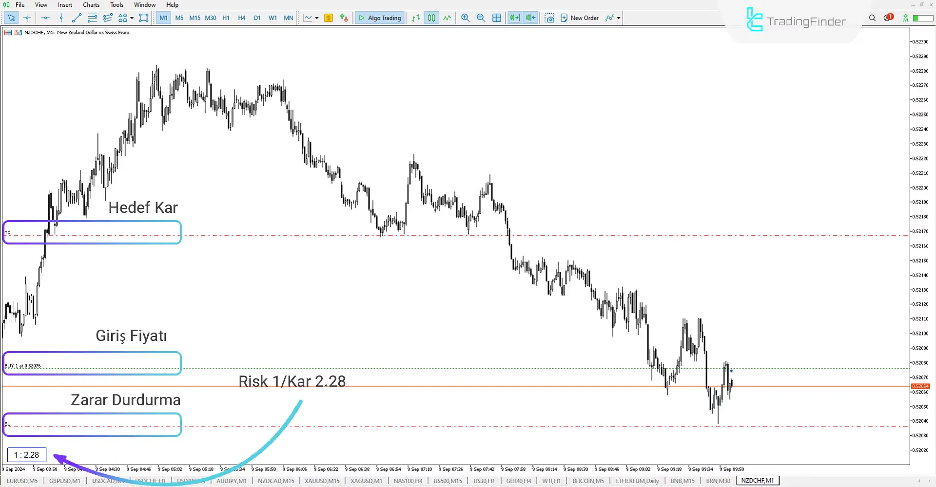Select the Horizontal Line drawing tool

pos(45,18)
